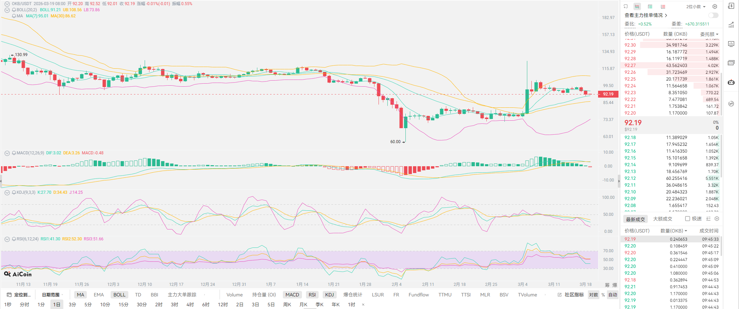Enable the EMA indicator
The image size is (739, 309).
click(99, 295)
